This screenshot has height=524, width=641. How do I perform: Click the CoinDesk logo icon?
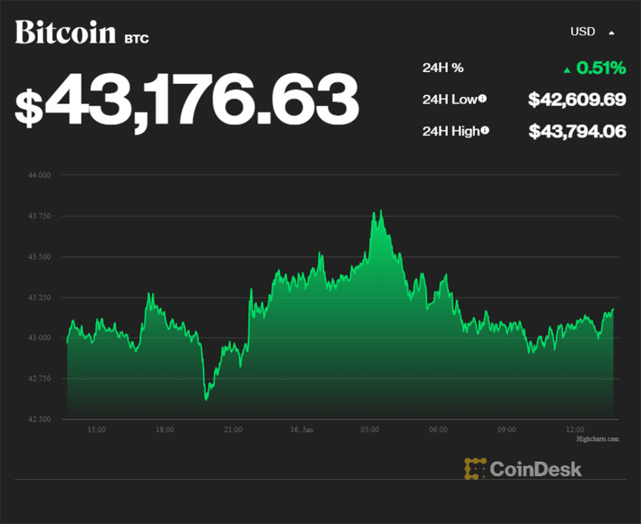coord(475,468)
